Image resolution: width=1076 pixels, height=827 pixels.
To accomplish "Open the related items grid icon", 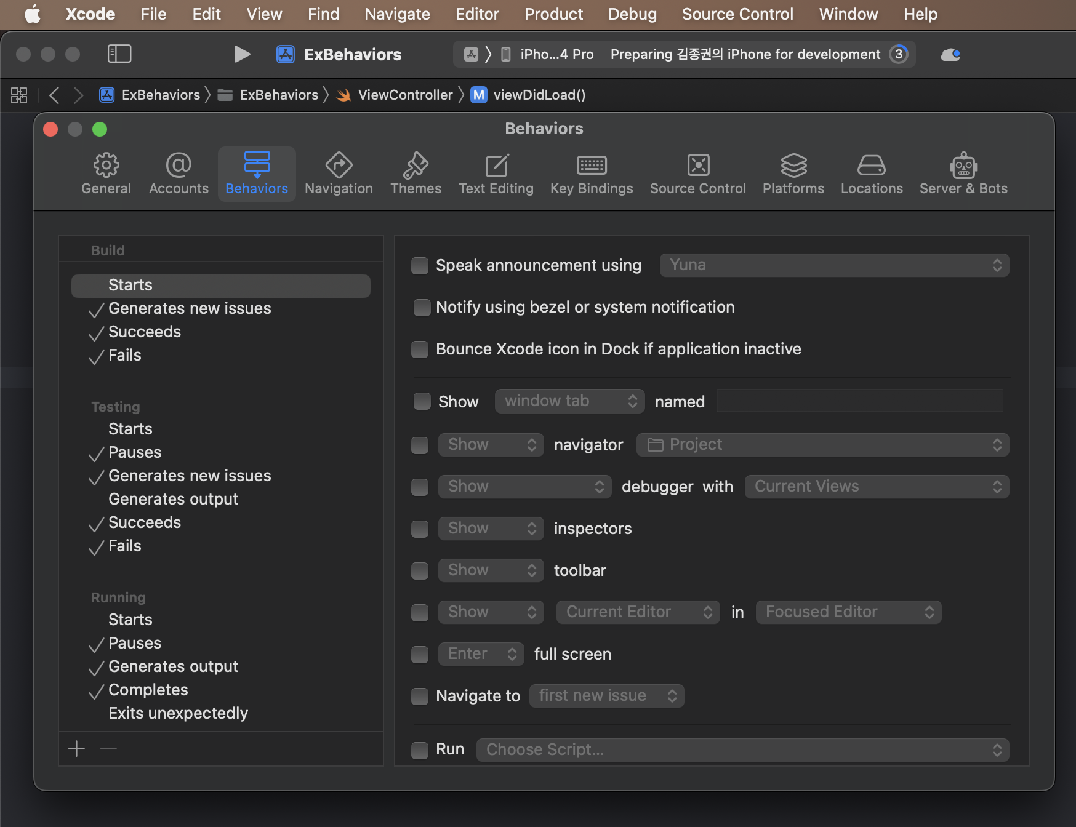I will [x=19, y=95].
